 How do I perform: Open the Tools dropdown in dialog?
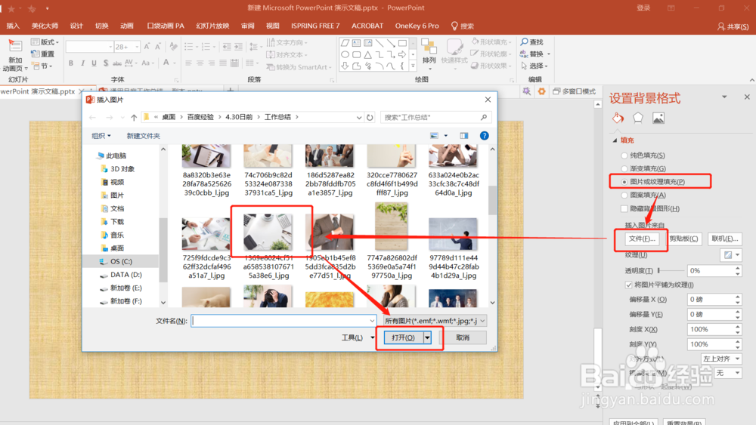coord(358,337)
